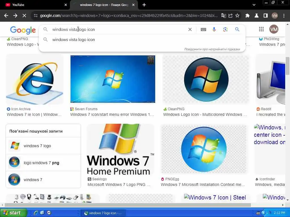This screenshot has width=290, height=217.
Task: Go back to the previous page
Action: point(6,16)
